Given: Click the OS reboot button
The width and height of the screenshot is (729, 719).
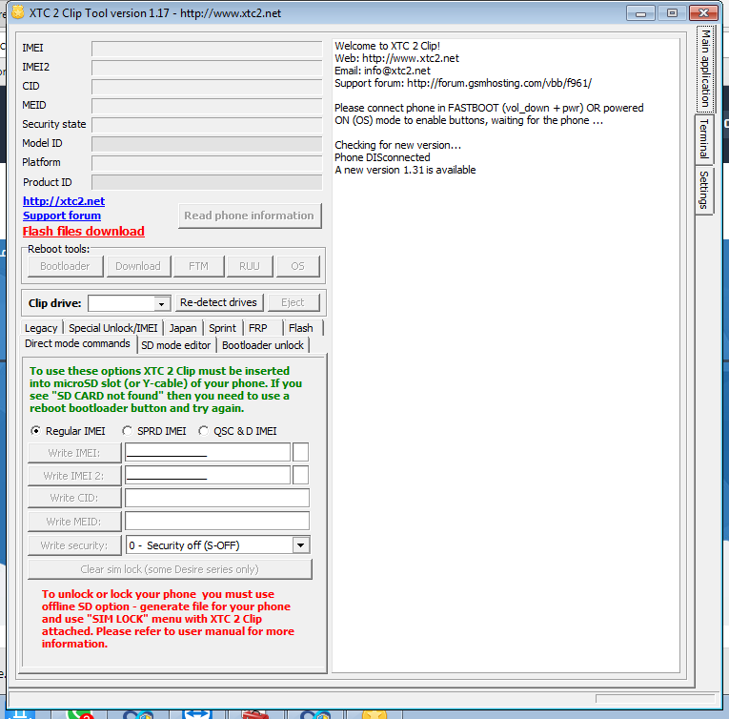Looking at the screenshot, I should point(297,266).
